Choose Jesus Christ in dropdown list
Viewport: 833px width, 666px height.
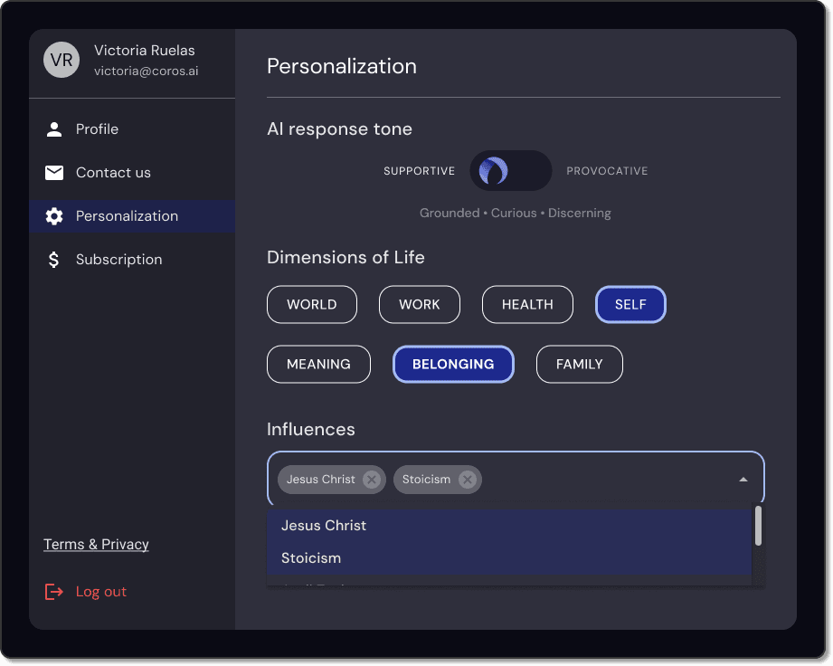[509, 526]
